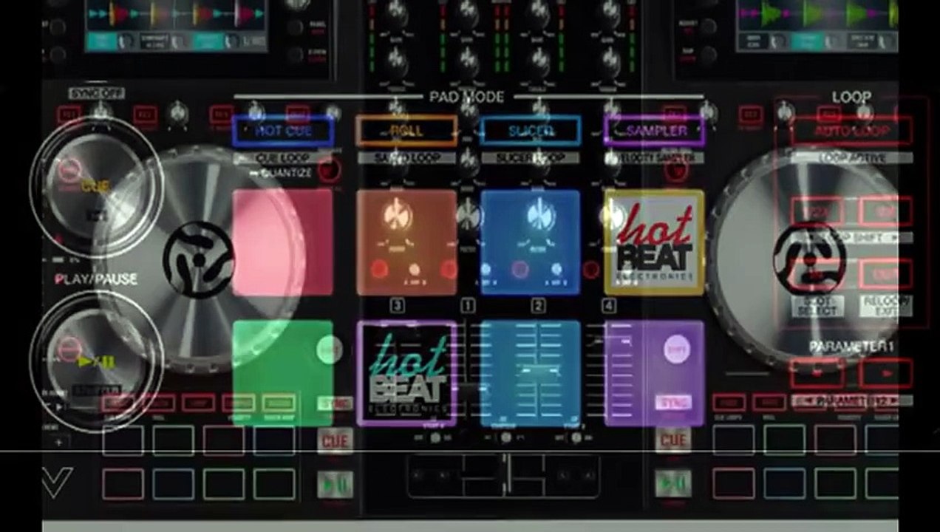Select the ROLL pad mode
The height and width of the screenshot is (532, 940).
[406, 131]
